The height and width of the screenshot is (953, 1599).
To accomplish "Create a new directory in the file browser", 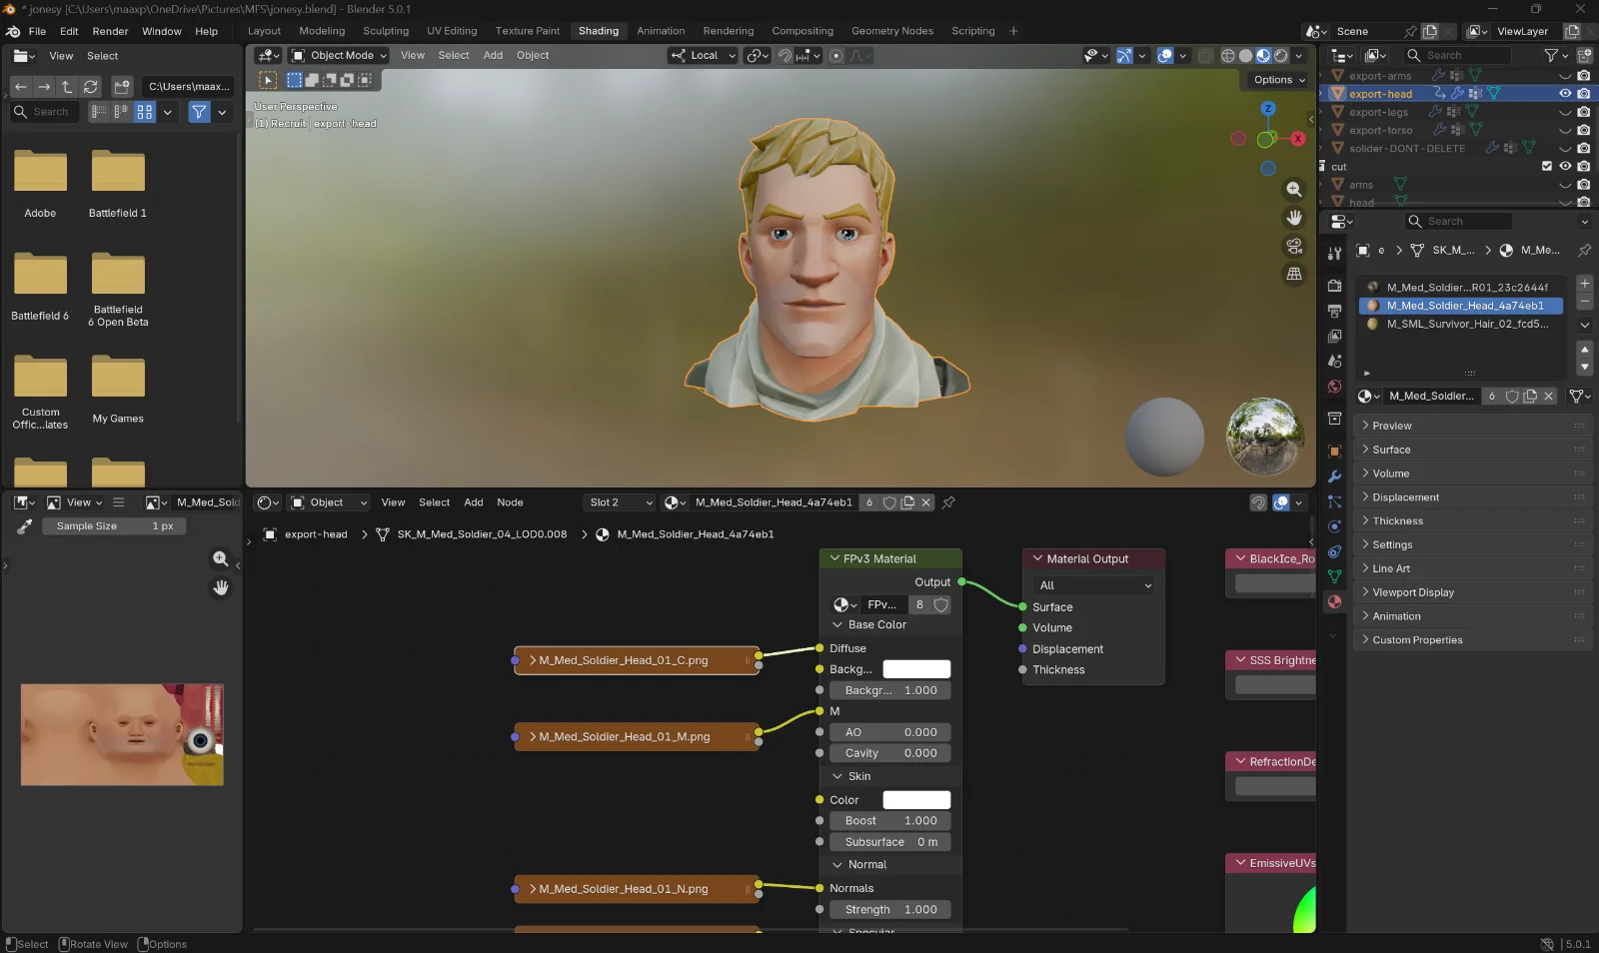I will (x=122, y=87).
